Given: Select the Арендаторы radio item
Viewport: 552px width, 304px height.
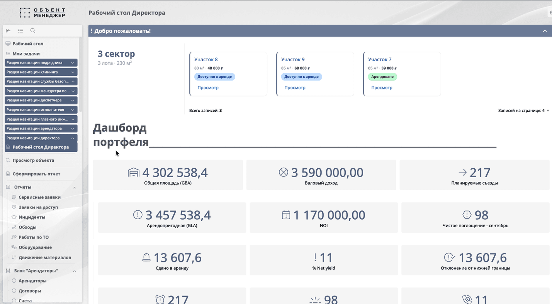Looking at the screenshot, I should click(14, 281).
